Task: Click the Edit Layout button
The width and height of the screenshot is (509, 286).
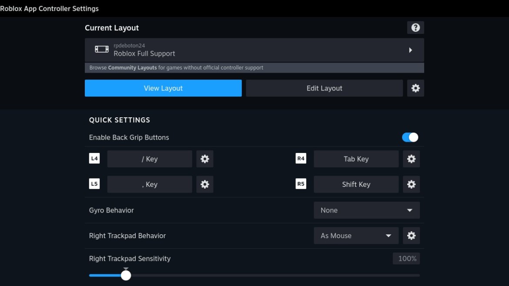Action: pyautogui.click(x=324, y=88)
